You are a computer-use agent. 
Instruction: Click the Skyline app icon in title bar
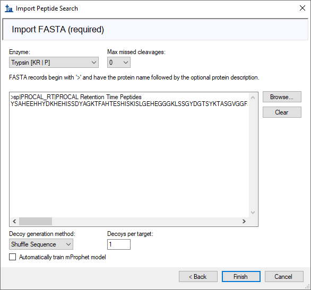[8, 8]
